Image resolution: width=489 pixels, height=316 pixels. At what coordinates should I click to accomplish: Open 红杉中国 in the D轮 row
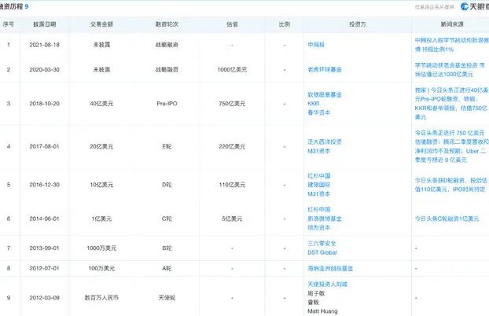click(318, 176)
